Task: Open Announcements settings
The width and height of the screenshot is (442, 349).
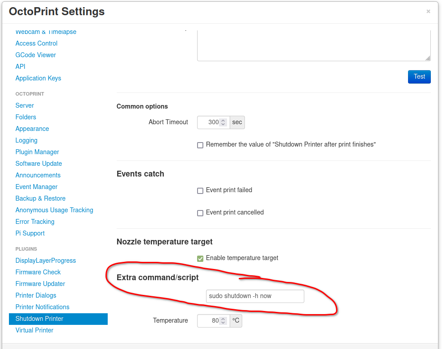Action: click(38, 175)
